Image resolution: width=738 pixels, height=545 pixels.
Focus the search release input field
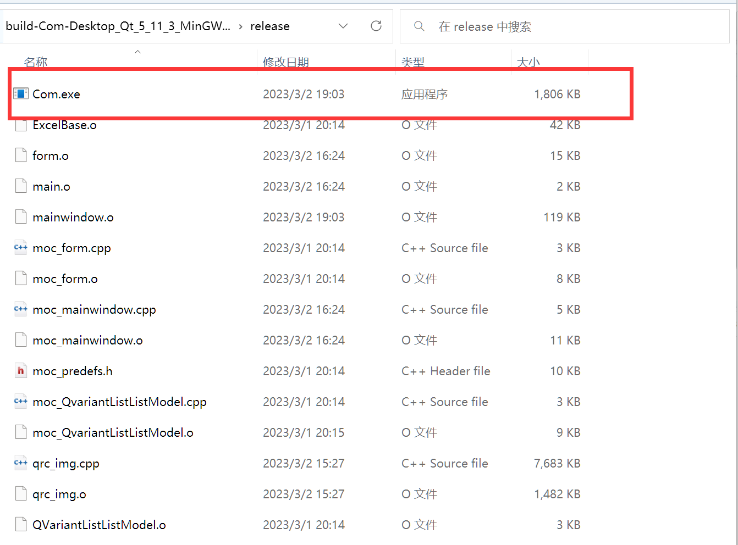tap(565, 26)
